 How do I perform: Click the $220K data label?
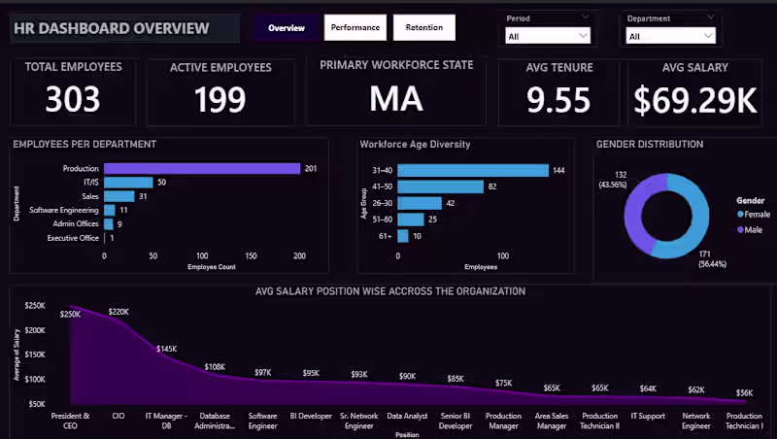118,312
